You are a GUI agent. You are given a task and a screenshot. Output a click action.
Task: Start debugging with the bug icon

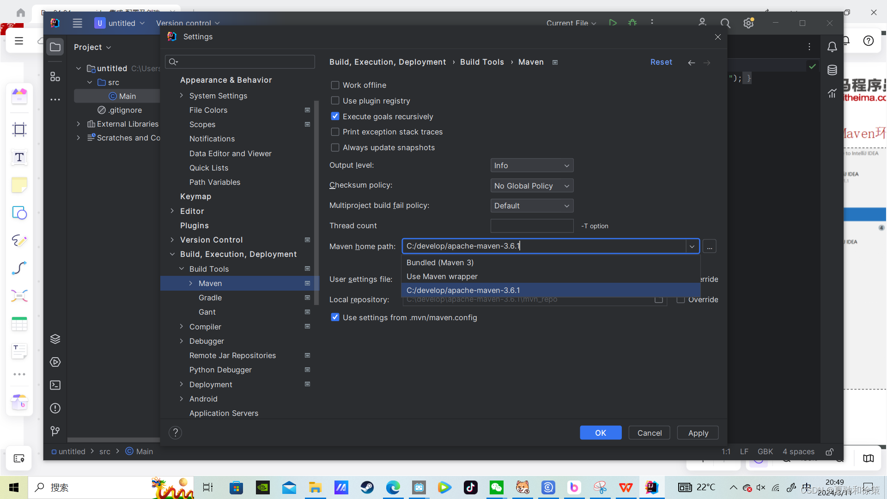(632, 23)
